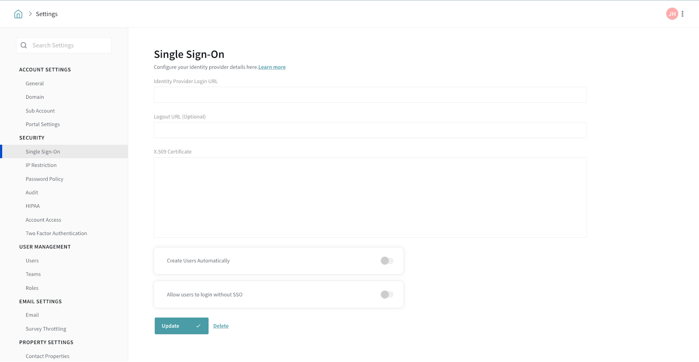Open the three-dot menu beside avatar
Viewport: 699px width, 362px height.
click(x=682, y=14)
